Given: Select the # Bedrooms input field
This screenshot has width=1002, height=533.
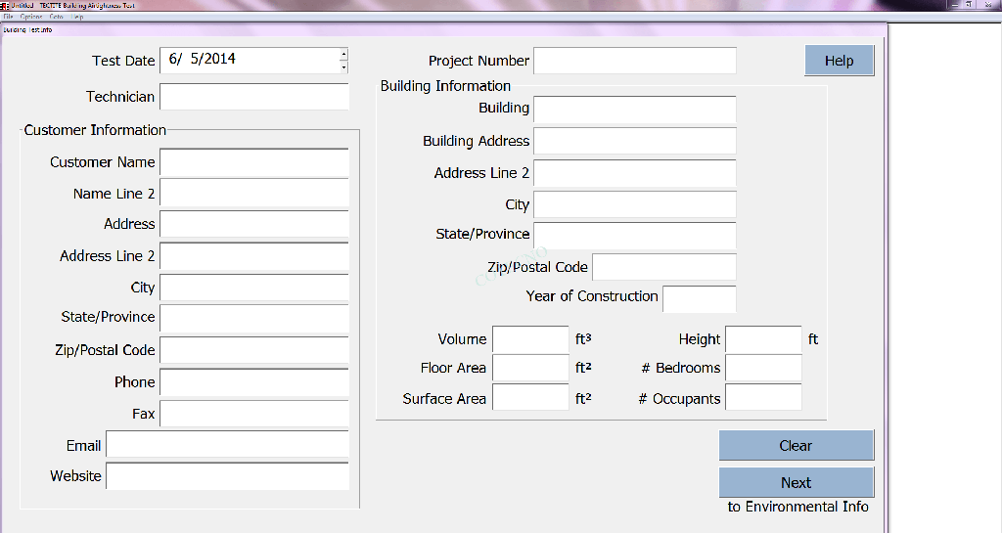Looking at the screenshot, I should pos(763,368).
